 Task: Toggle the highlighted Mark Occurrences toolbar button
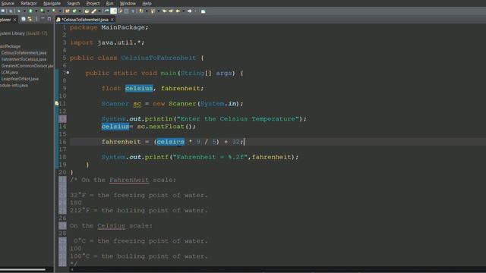[x=113, y=11]
